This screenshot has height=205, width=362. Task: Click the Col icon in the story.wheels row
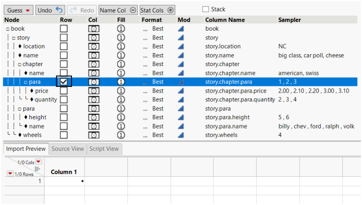(94, 135)
